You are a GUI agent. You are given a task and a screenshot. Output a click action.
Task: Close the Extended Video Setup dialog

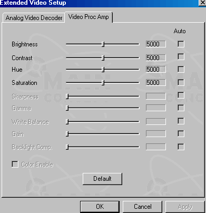click(x=202, y=3)
